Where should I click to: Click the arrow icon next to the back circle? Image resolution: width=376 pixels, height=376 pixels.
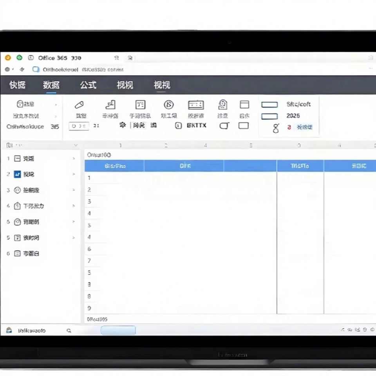pos(22,69)
